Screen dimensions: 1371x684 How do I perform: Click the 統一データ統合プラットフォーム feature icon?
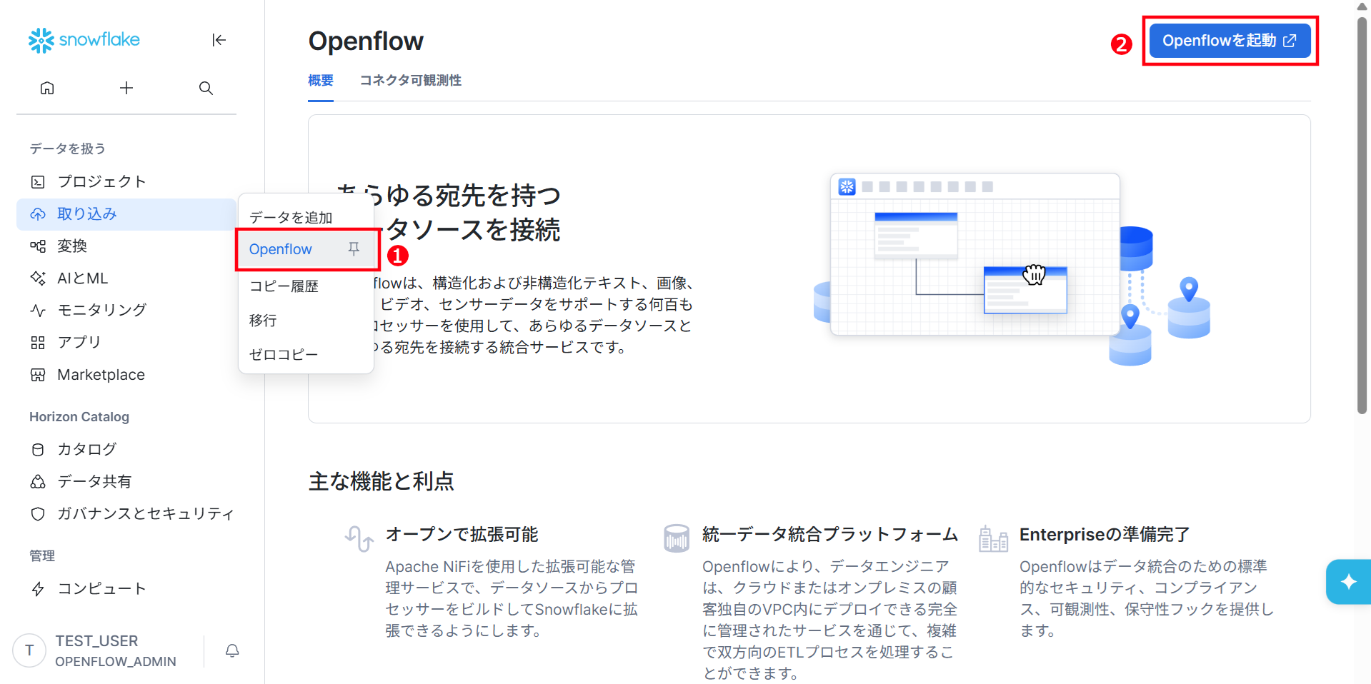(x=677, y=538)
